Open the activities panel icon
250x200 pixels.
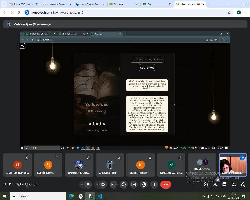(234, 185)
